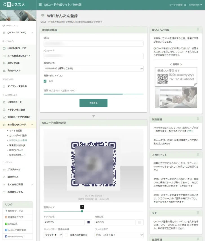
Task: Open the ラウンド dot shape dropdown
Action: 53,235
